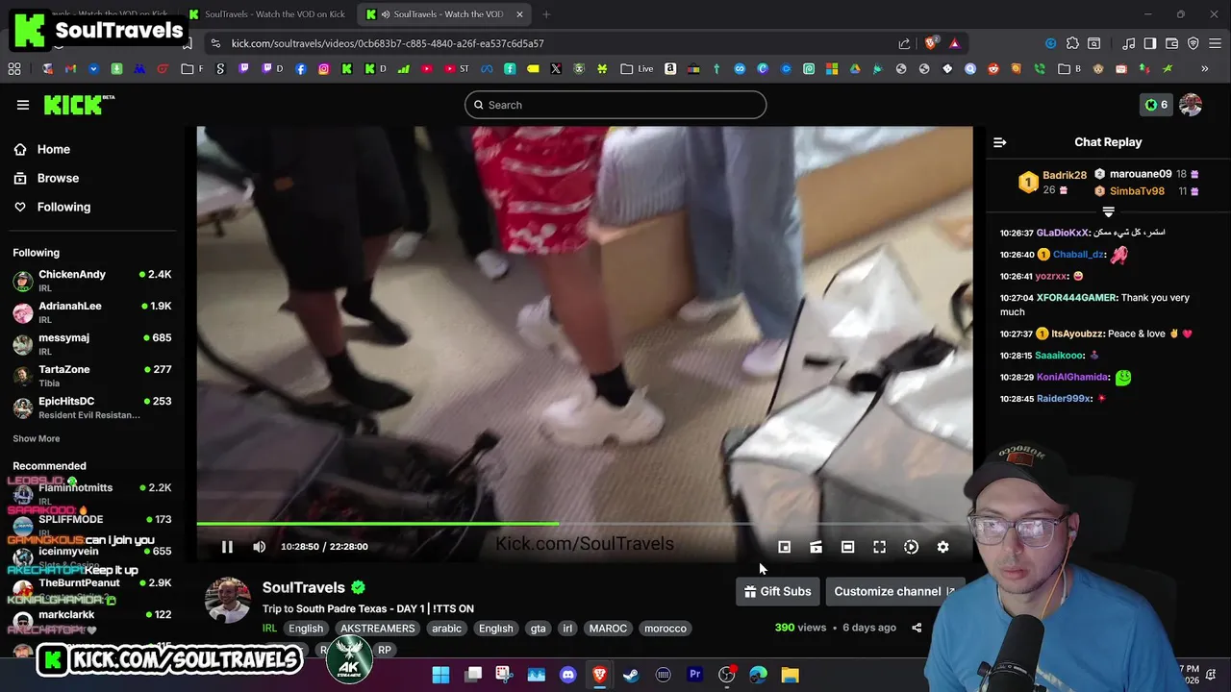Click the browser address bar URL

coord(388,43)
